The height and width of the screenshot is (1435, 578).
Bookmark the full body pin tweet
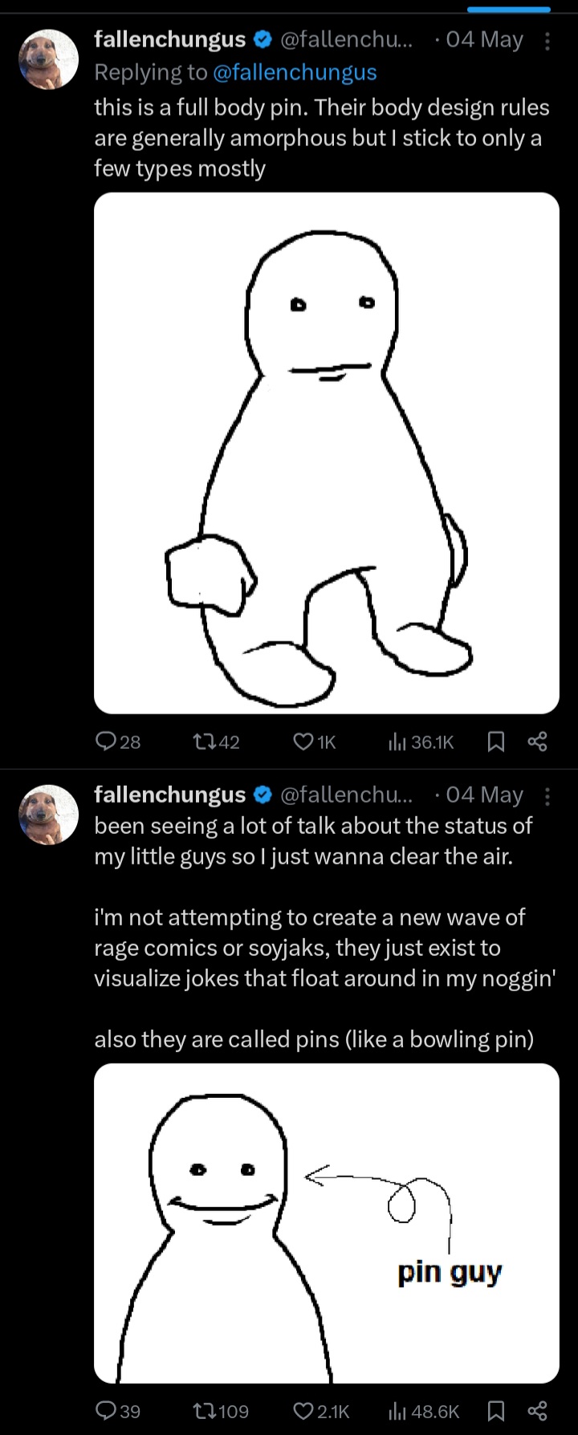pos(496,742)
